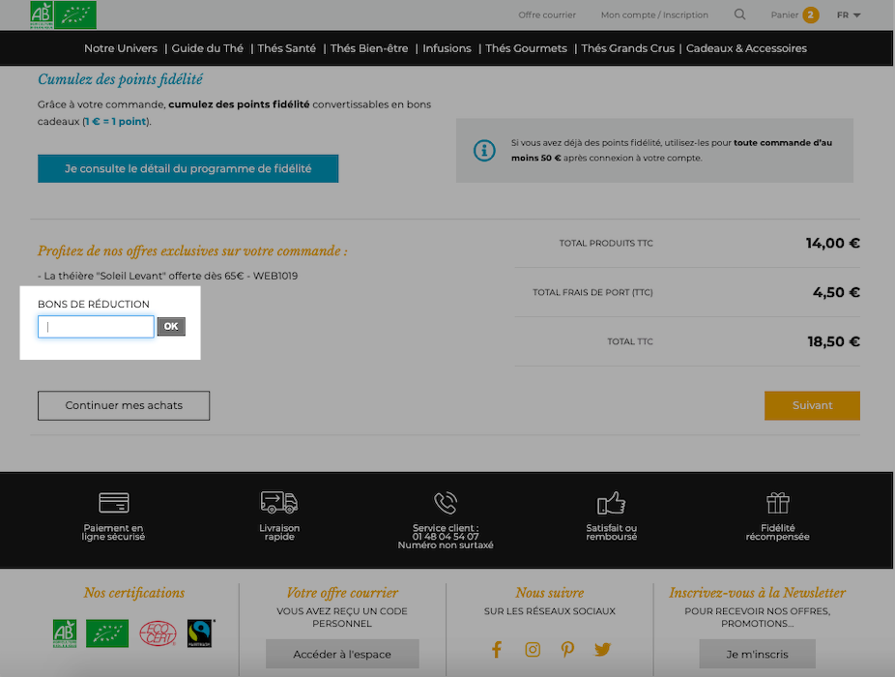Click the search magnifier icon

pyautogui.click(x=739, y=15)
